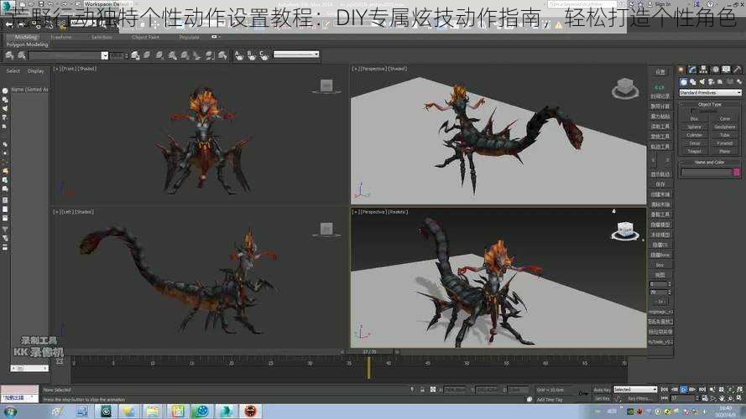The image size is (746, 419).
Task: Toggle the AutoGrid checkbox
Action: (693, 111)
